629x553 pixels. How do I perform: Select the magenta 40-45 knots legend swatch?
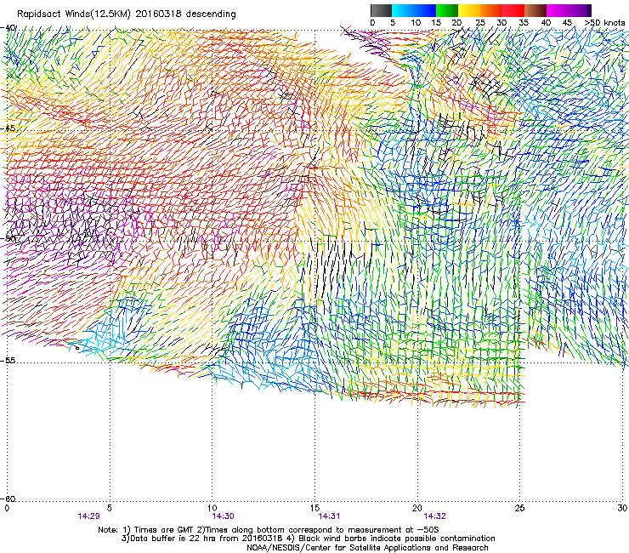[x=558, y=10]
